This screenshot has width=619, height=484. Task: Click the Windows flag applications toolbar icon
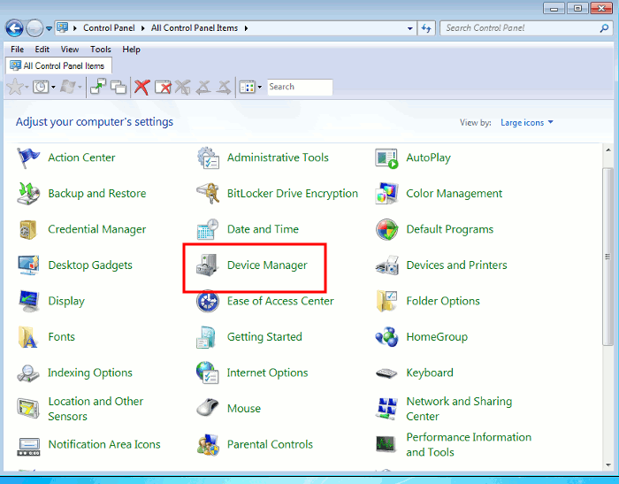68,87
